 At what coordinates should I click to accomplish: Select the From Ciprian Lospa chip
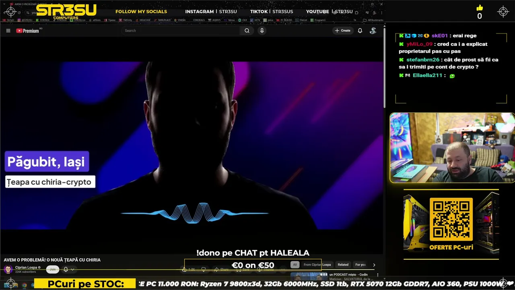pos(317,265)
